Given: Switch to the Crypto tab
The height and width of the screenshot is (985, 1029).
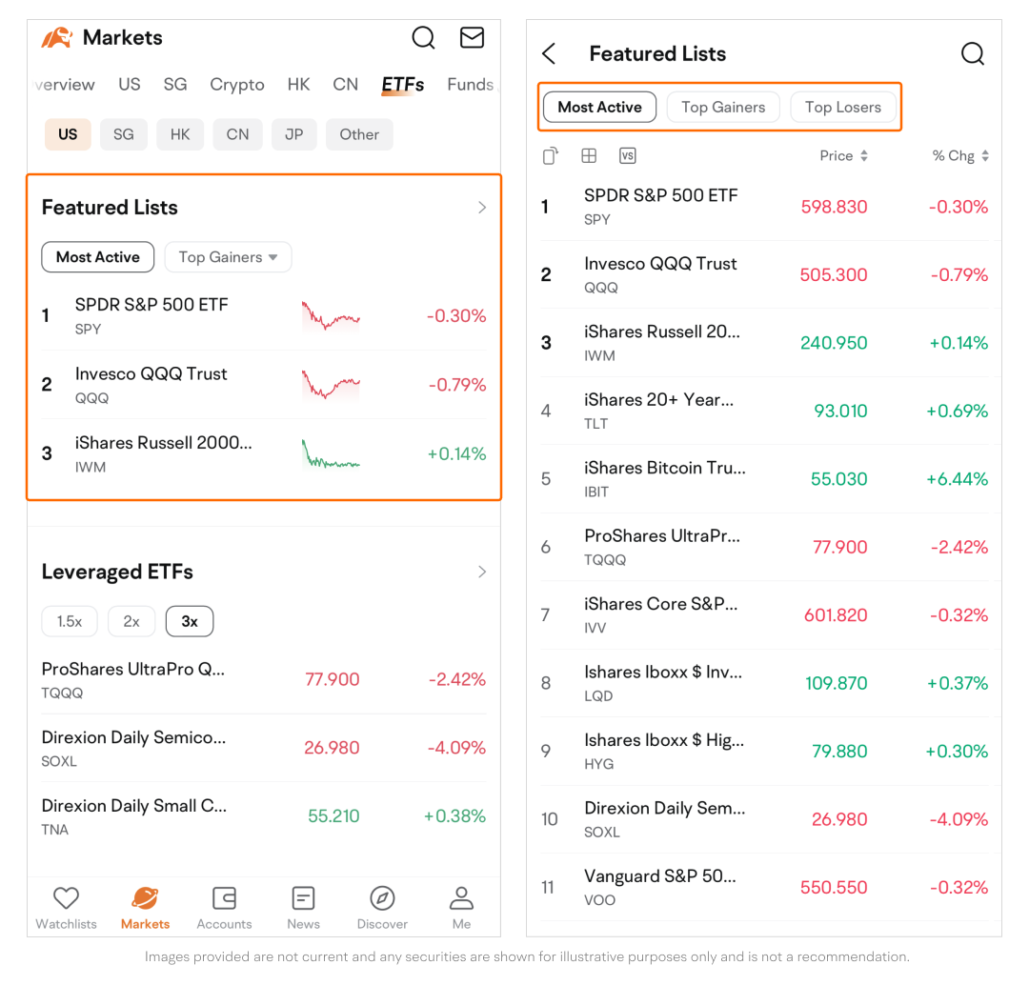Looking at the screenshot, I should tap(237, 85).
